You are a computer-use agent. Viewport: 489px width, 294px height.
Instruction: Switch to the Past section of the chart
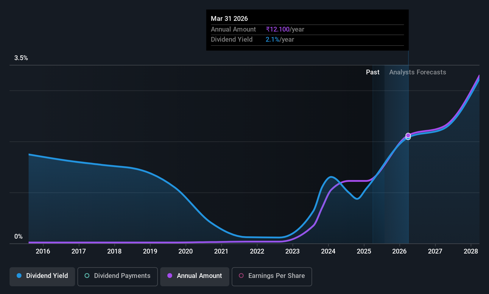tap(373, 72)
